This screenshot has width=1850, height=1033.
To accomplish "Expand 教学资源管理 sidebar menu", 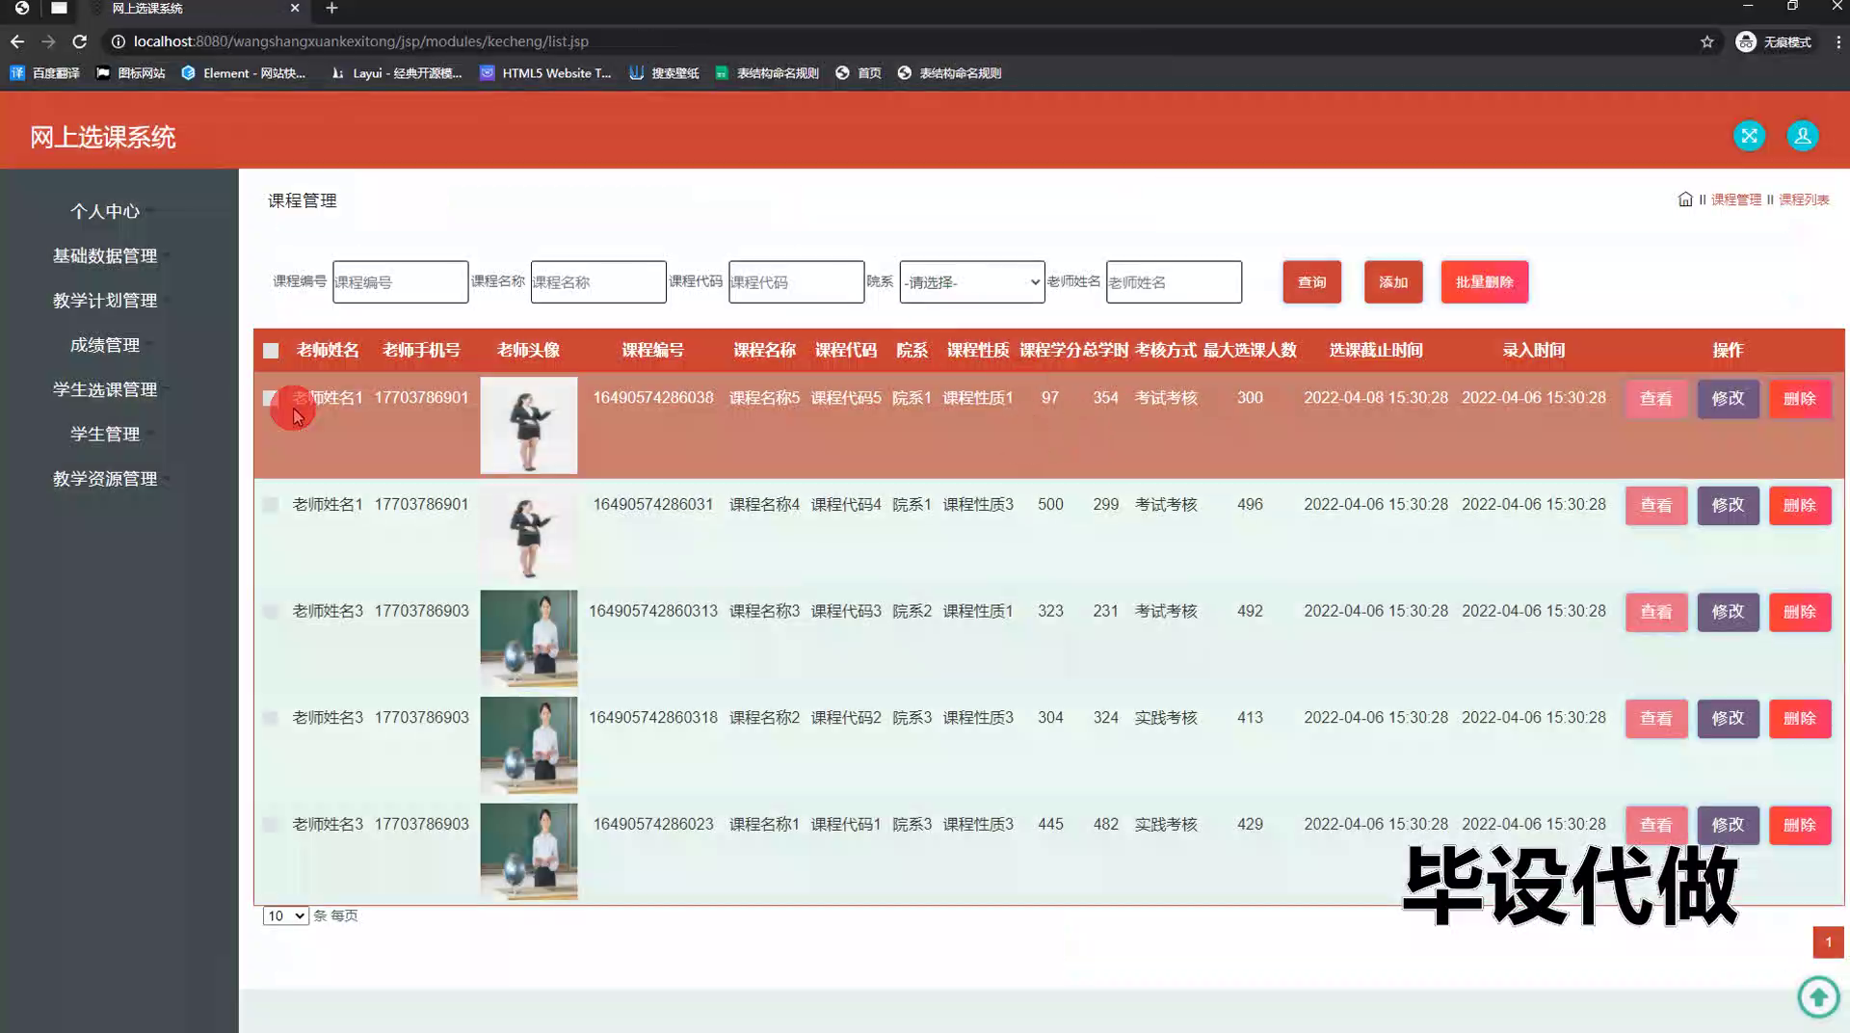I will point(105,479).
